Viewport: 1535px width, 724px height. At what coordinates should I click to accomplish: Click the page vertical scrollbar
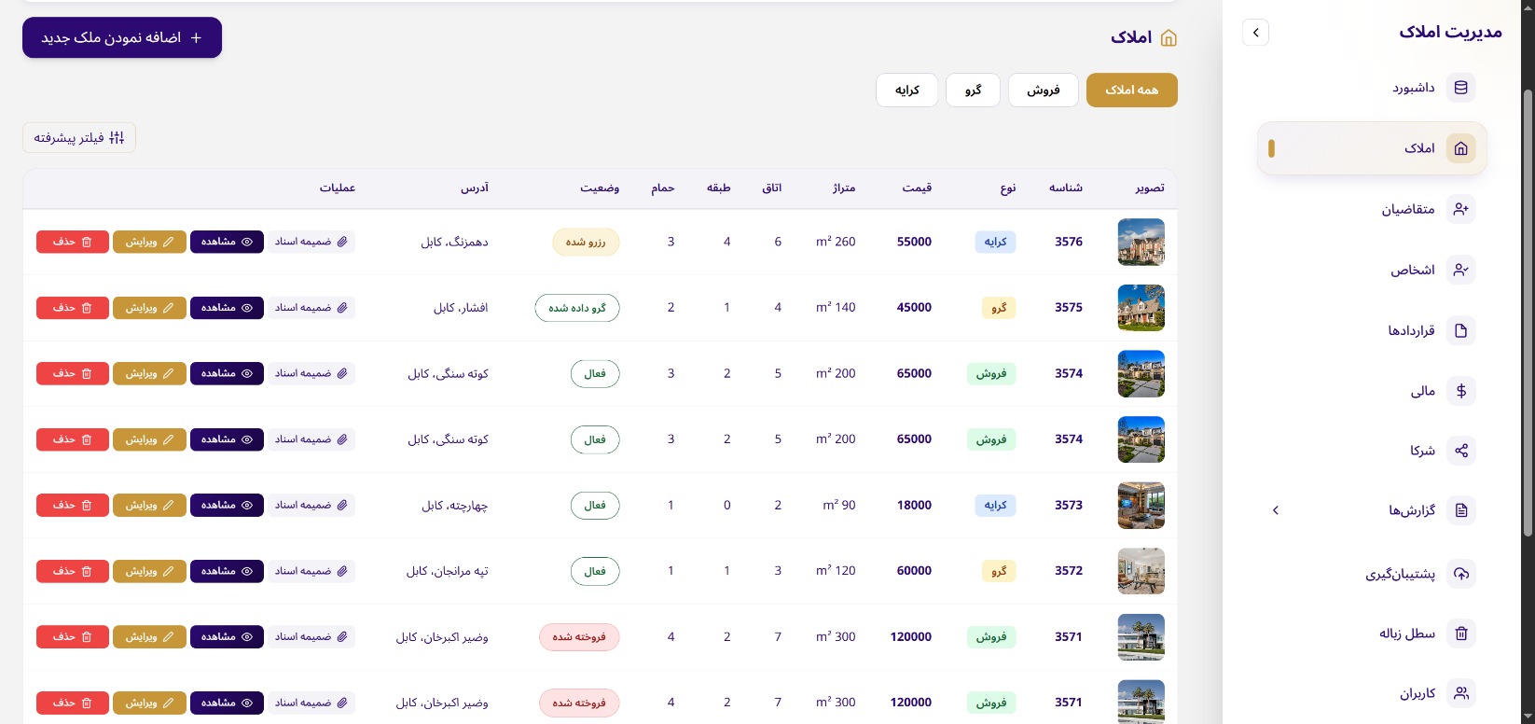[x=1528, y=313]
